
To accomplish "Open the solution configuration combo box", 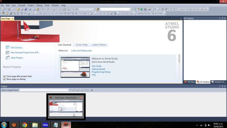I will click(87, 9).
